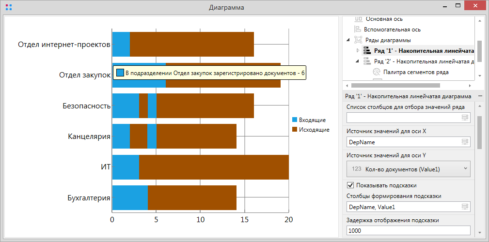Click the tooltip delay field containing 1000

[408, 231]
